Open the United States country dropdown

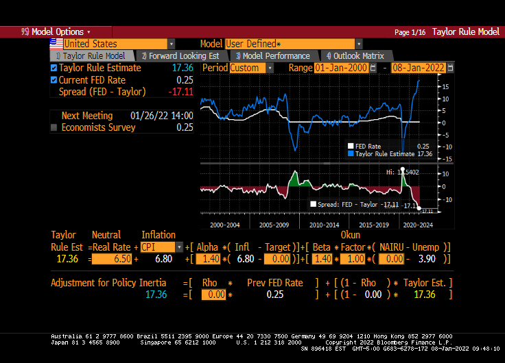click(172, 44)
